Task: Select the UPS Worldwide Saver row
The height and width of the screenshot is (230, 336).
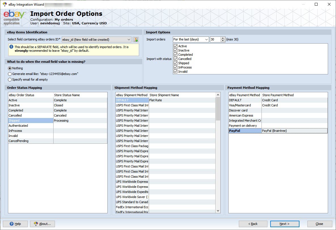Action: (x=132, y=197)
